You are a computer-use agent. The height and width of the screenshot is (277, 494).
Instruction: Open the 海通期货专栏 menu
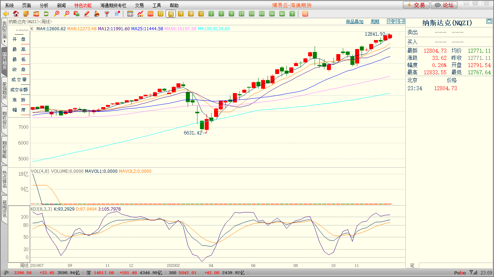[114, 5]
